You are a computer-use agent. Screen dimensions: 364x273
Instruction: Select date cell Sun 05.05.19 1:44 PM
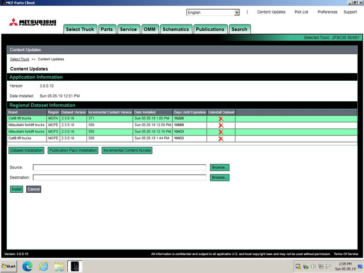pyautogui.click(x=152, y=138)
